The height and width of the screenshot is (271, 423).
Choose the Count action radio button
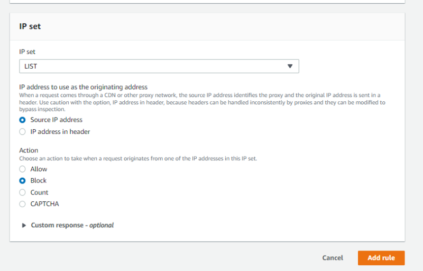[22, 192]
